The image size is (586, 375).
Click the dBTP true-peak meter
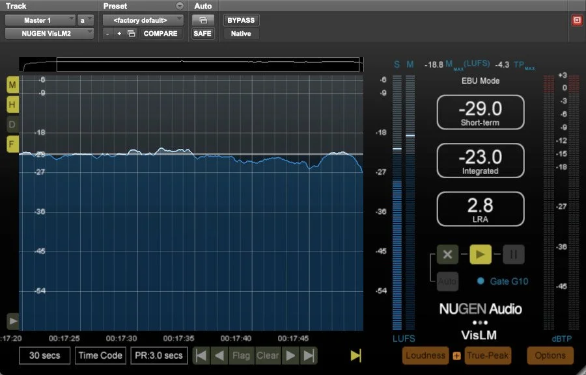561,203
